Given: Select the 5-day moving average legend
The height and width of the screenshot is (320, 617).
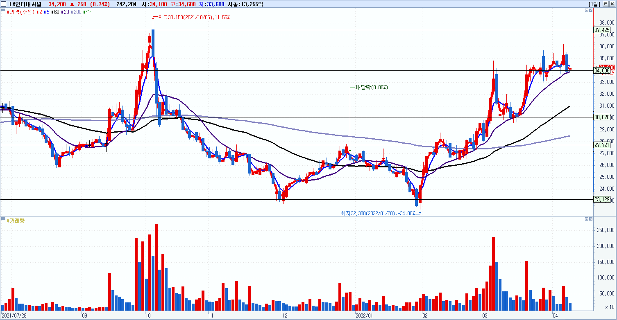Looking at the screenshot, I should tap(47, 12).
